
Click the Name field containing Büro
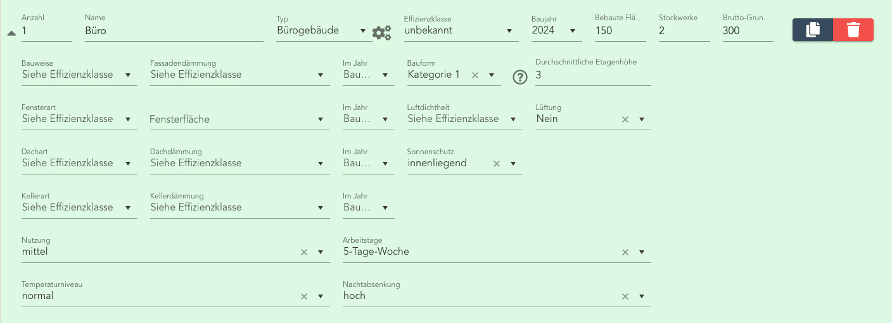point(174,30)
